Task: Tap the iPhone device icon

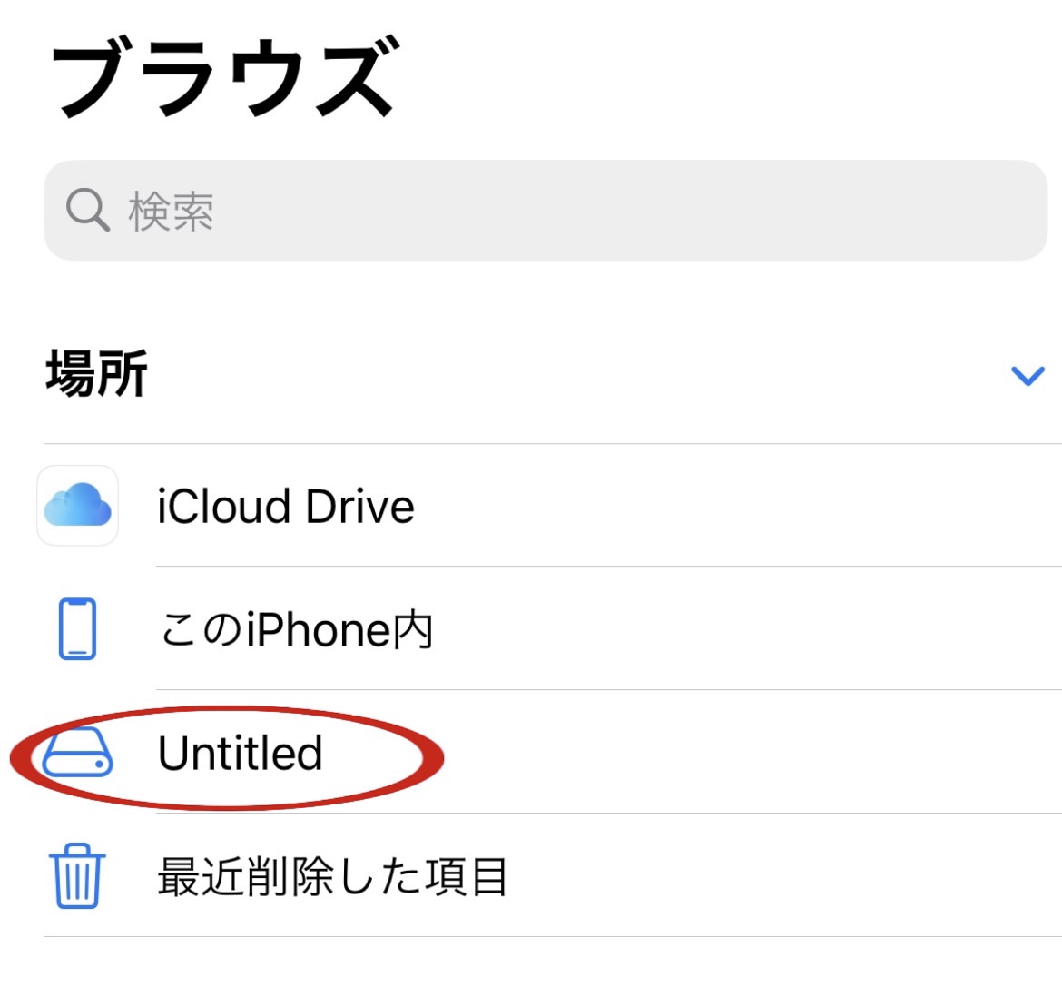Action: point(78,628)
